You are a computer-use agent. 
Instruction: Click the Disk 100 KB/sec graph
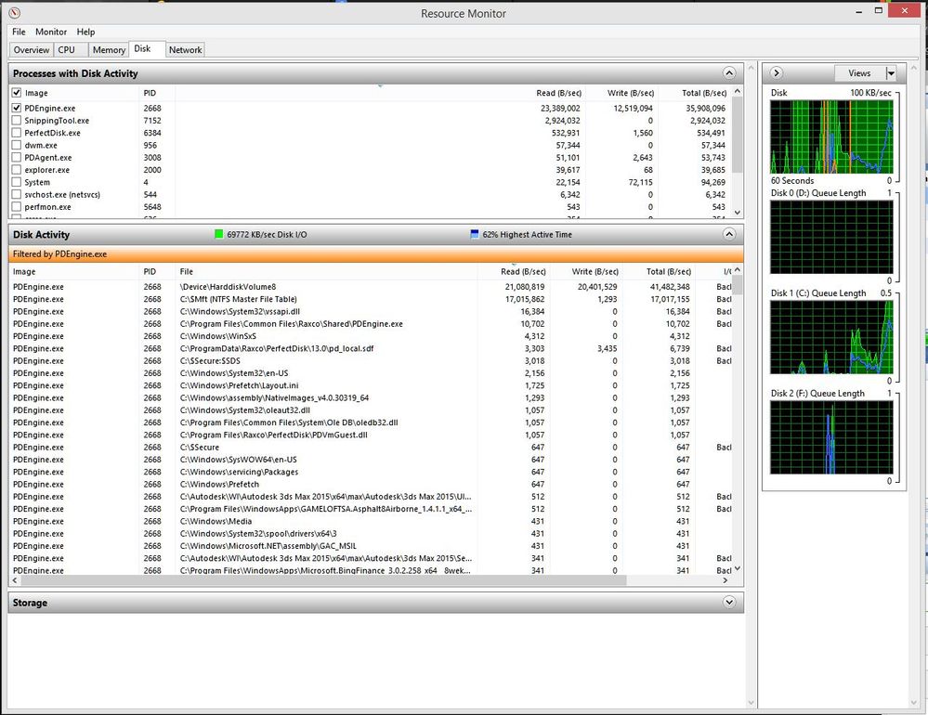831,136
